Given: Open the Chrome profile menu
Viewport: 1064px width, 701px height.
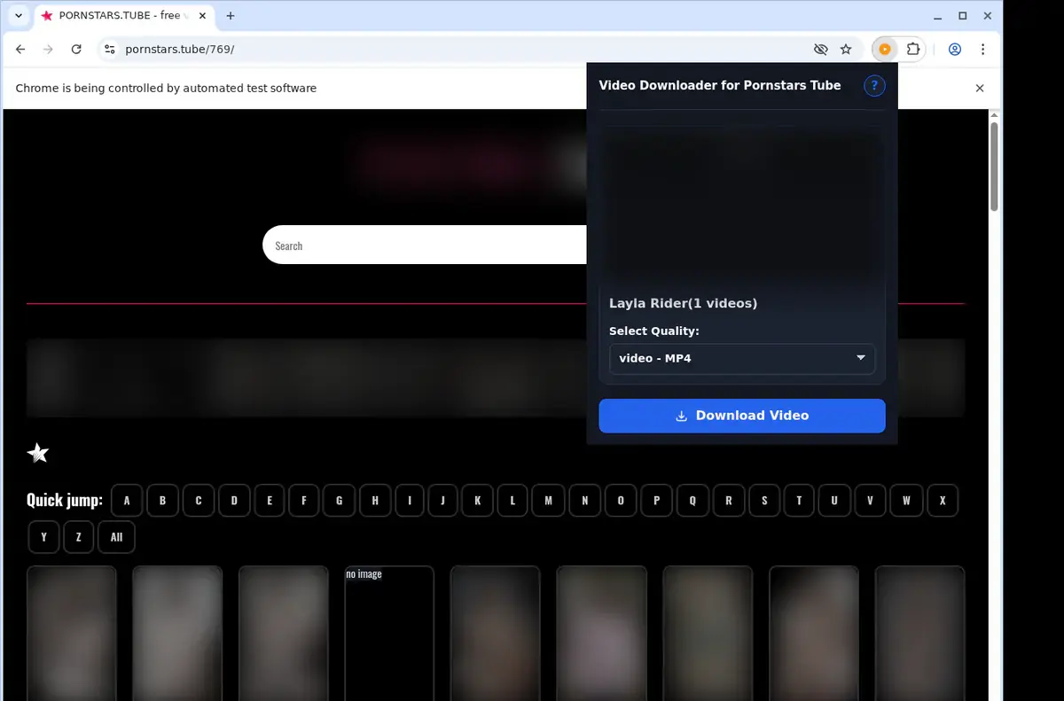Looking at the screenshot, I should point(955,50).
